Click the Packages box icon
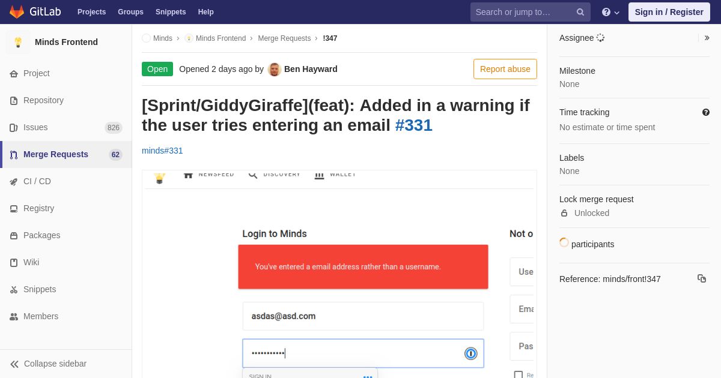Image resolution: width=721 pixels, height=378 pixels. click(14, 235)
